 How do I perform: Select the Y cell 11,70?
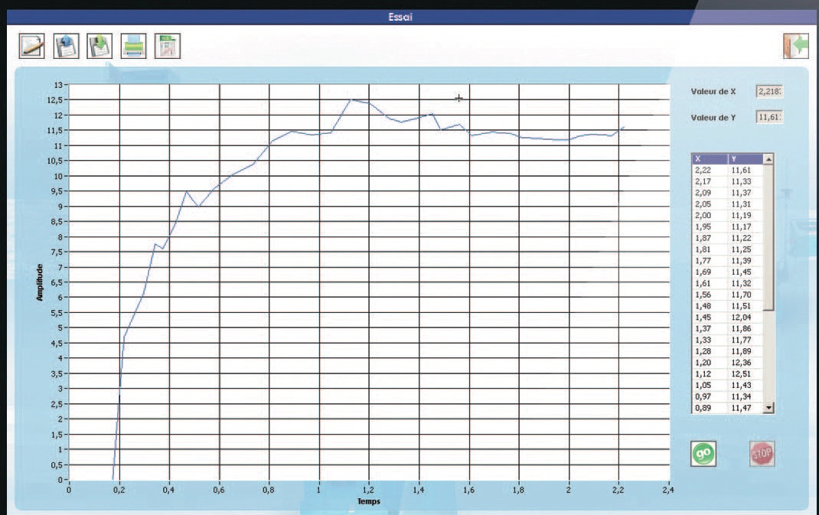pyautogui.click(x=746, y=295)
